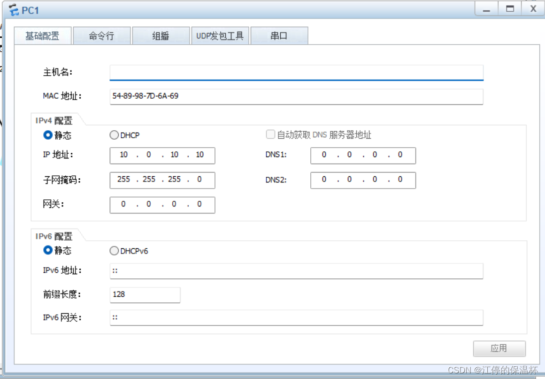Close the PC1 window
Screen dimensions: 545x379
[x=533, y=9]
